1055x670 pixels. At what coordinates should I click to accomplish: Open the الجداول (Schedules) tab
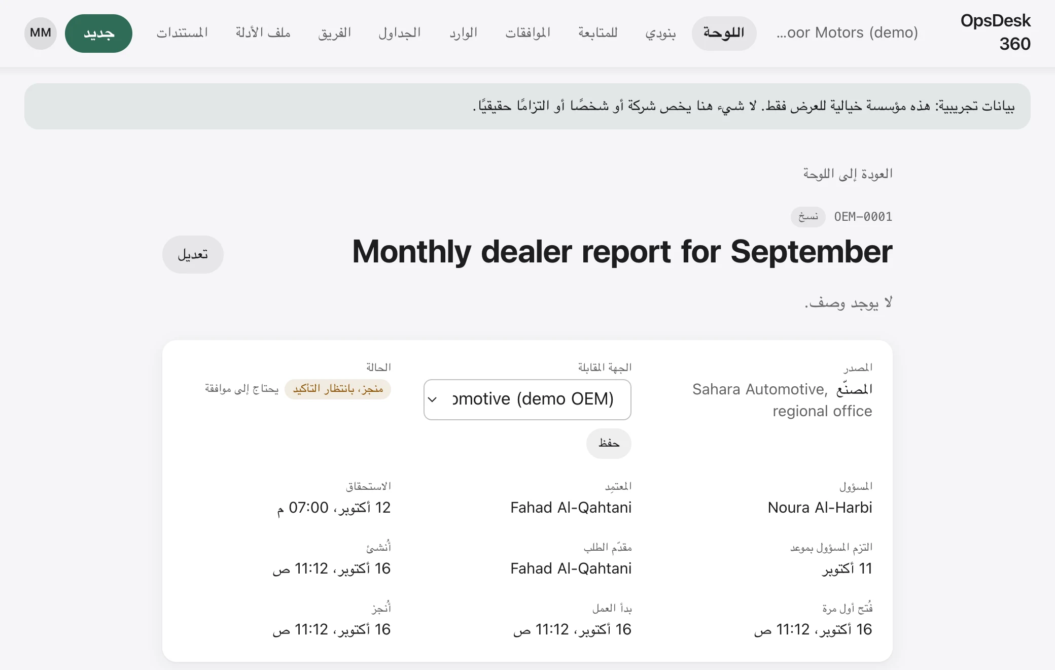pyautogui.click(x=400, y=33)
